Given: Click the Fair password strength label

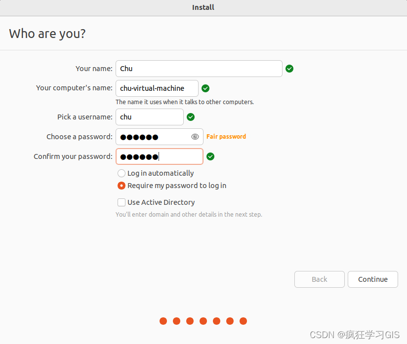Looking at the screenshot, I should coord(226,136).
